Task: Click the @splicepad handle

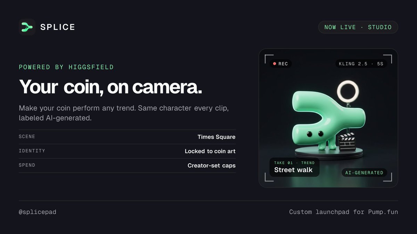Action: click(37, 212)
